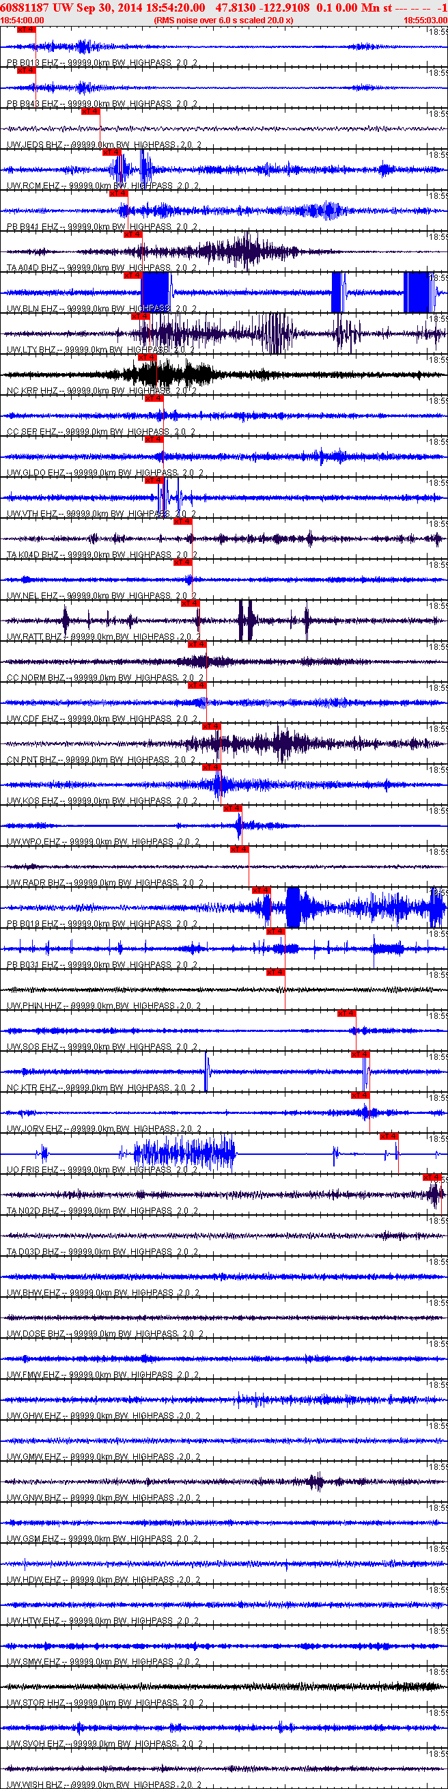
Task: Select the red pick flag on UW CDF trace
Action: click(x=197, y=685)
